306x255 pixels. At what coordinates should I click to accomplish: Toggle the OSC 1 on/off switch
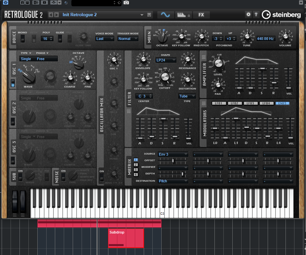click(13, 83)
